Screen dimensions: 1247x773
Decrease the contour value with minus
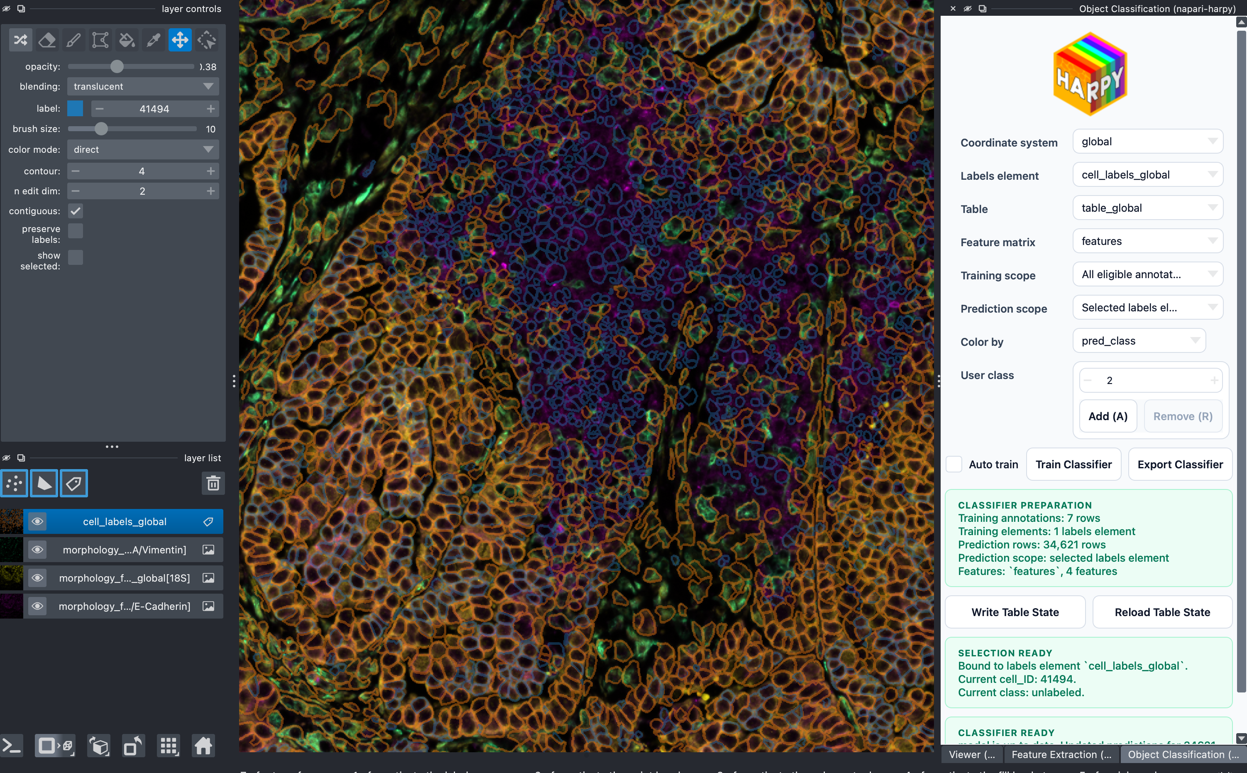(76, 171)
